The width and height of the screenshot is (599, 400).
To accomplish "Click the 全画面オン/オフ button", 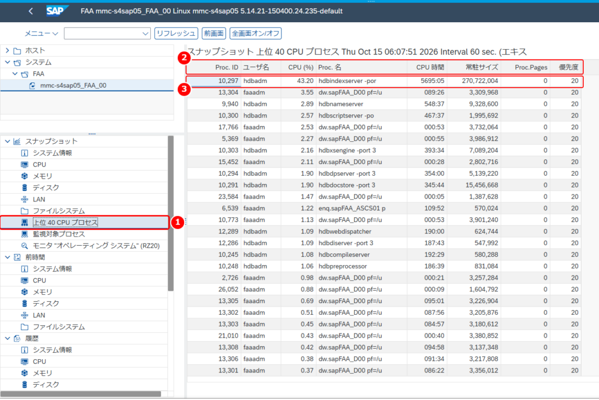I will pyautogui.click(x=256, y=33).
